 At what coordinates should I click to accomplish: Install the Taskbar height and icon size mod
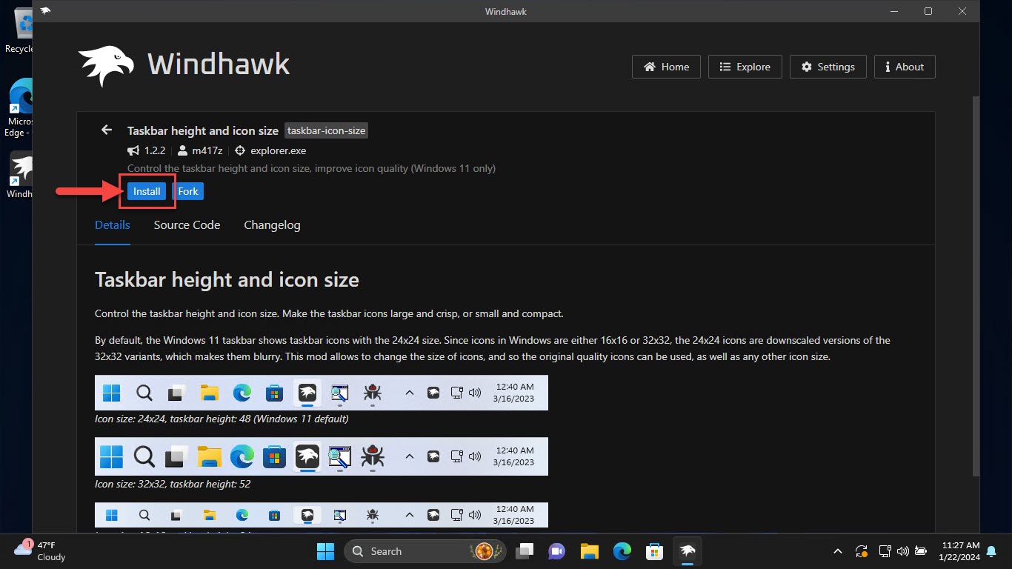pyautogui.click(x=146, y=190)
